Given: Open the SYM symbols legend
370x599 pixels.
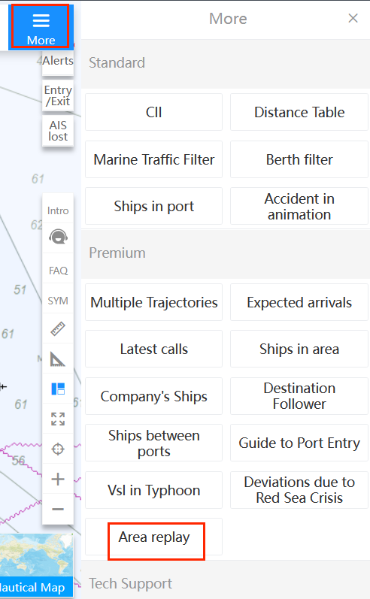Looking at the screenshot, I should (58, 301).
